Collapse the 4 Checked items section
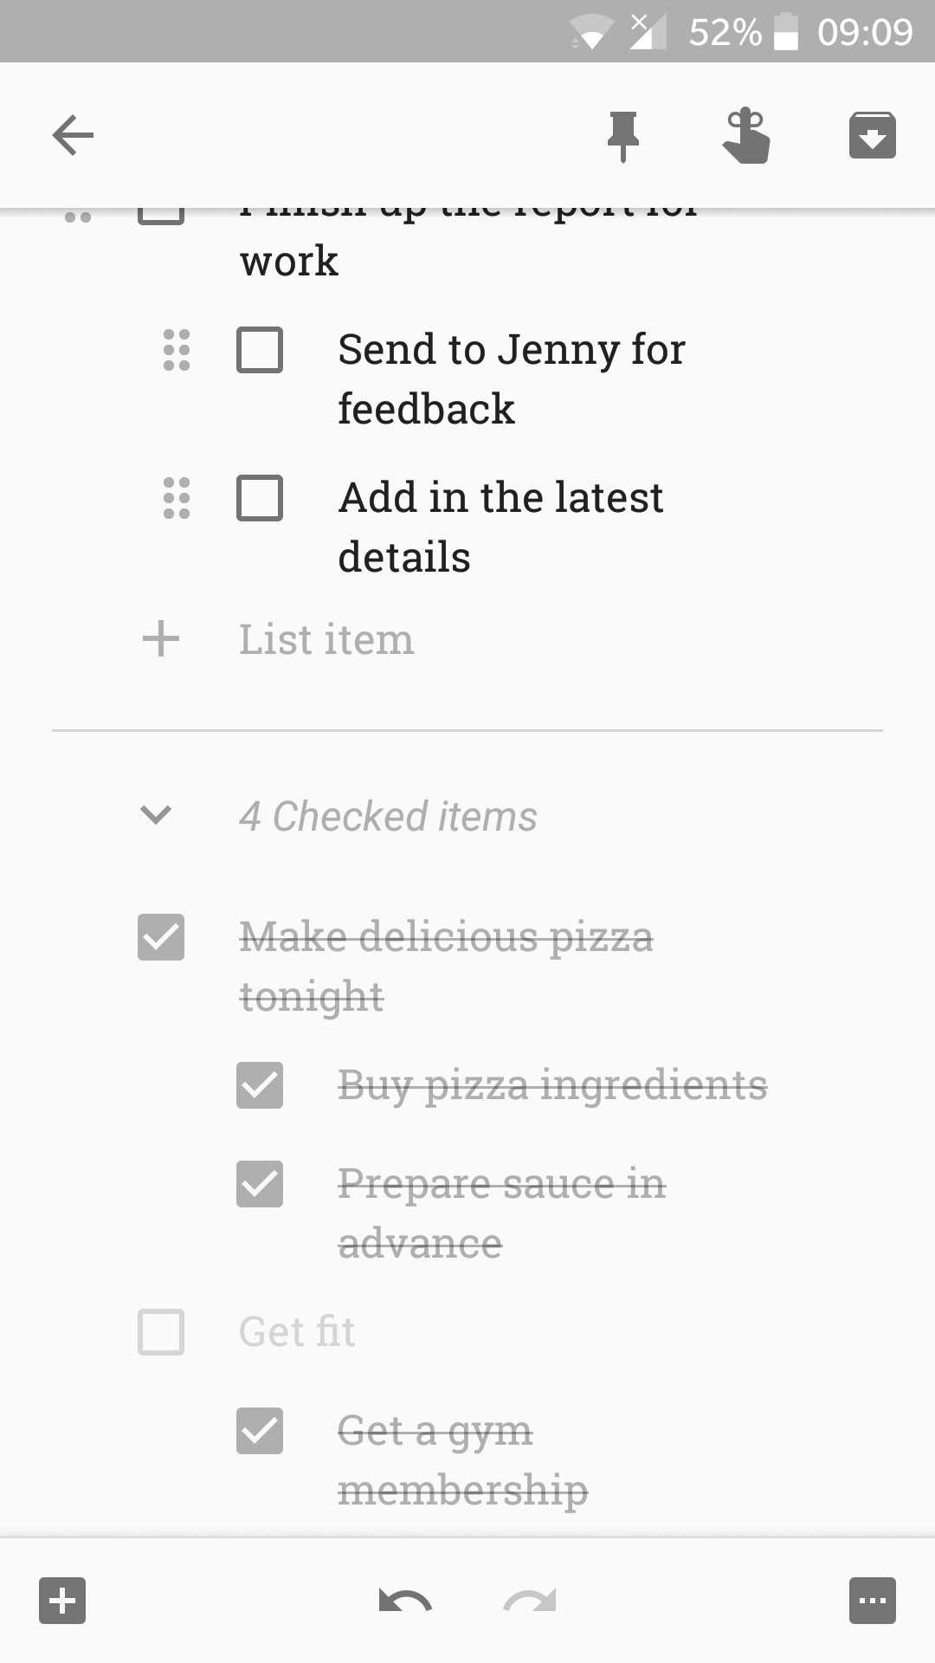This screenshot has width=935, height=1663. pos(156,815)
